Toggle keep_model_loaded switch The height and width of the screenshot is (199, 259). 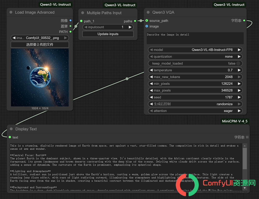[x=238, y=63]
